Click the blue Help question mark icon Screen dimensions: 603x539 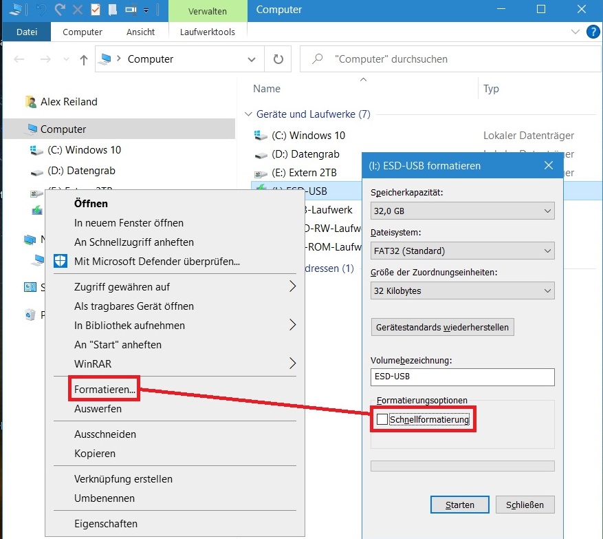pos(593,32)
